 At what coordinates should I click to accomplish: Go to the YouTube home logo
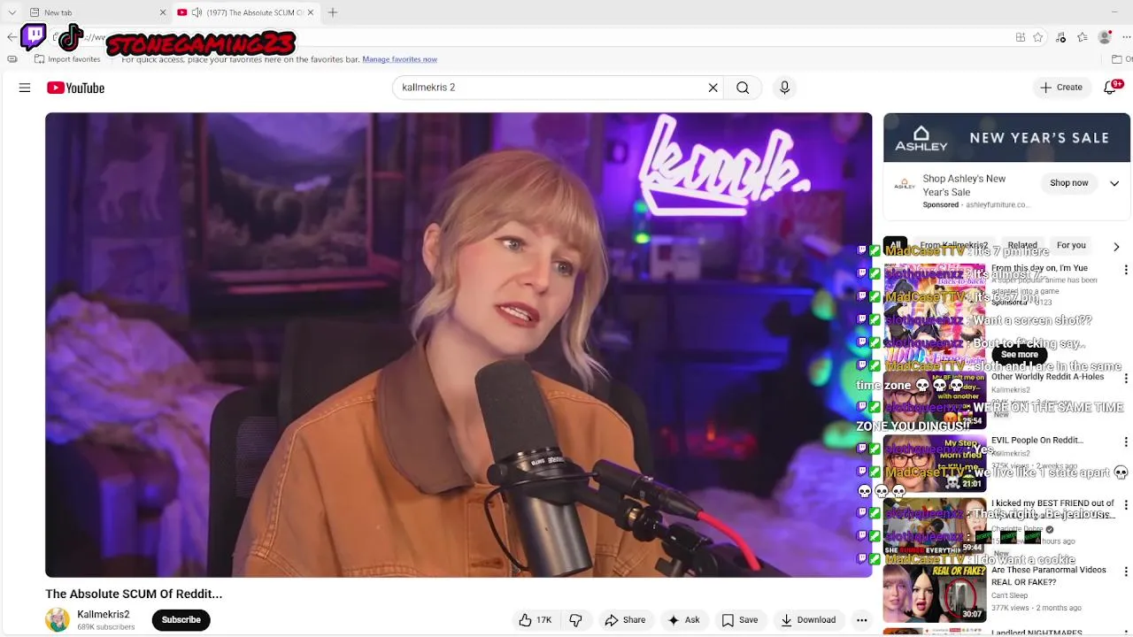(75, 88)
